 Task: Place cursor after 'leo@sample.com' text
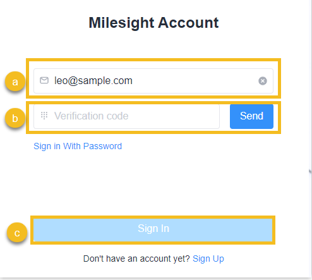click(133, 81)
